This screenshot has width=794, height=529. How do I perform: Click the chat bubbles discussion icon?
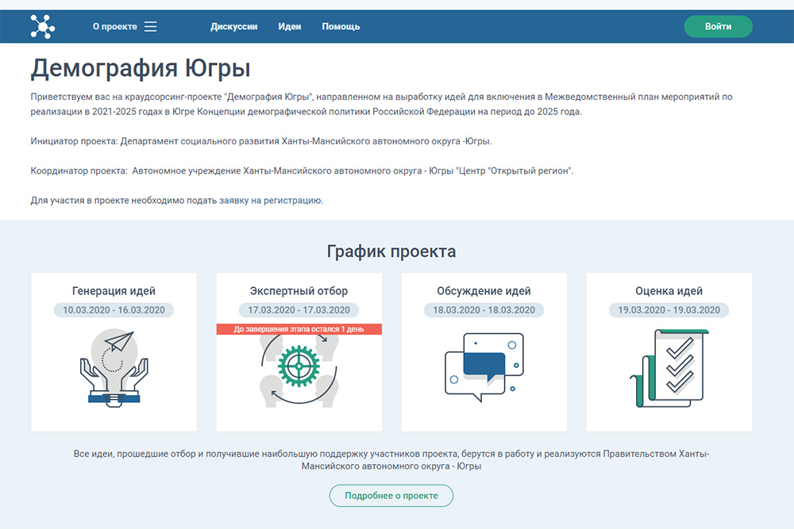pos(484,363)
